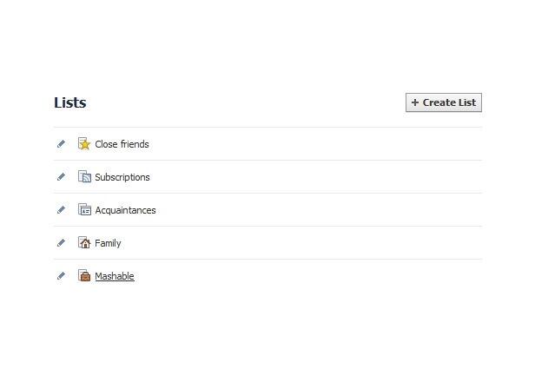This screenshot has width=535, height=369.
Task: Click the pencil icon beside Subscriptions
Action: pyautogui.click(x=61, y=176)
